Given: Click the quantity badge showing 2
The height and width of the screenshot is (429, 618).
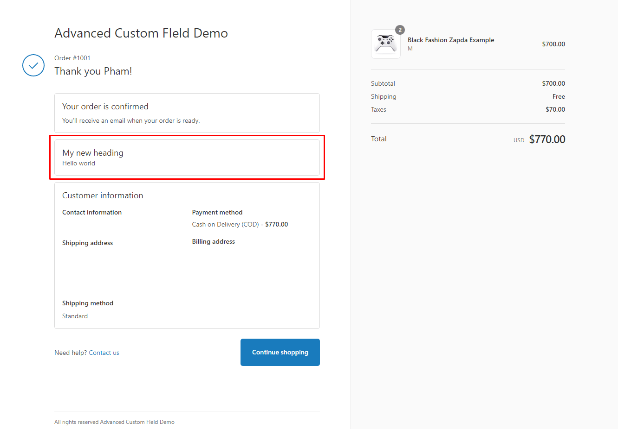Looking at the screenshot, I should (x=400, y=30).
